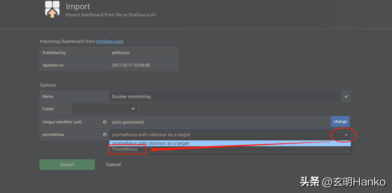
Task: Open the Grafana.com link
Action: click(110, 41)
